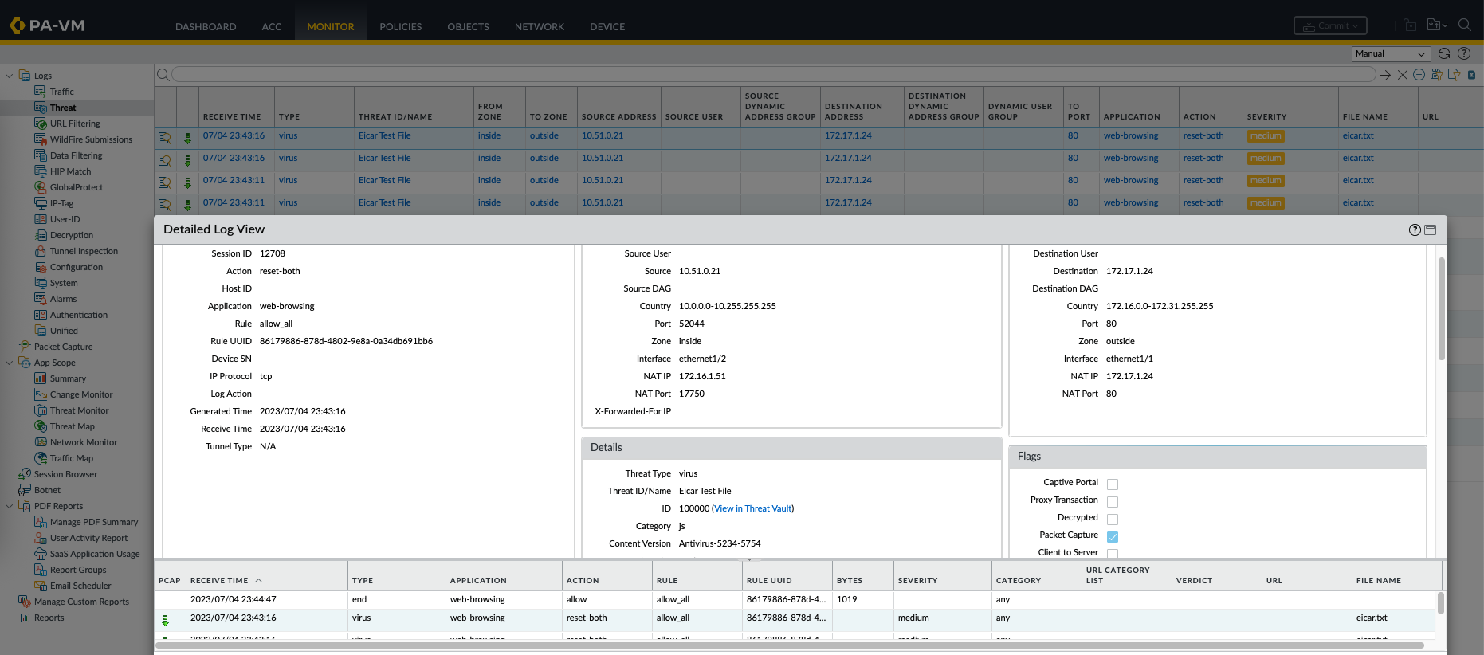Download packet capture from bottom log row
Image resolution: width=1484 pixels, height=655 pixels.
pos(166,620)
